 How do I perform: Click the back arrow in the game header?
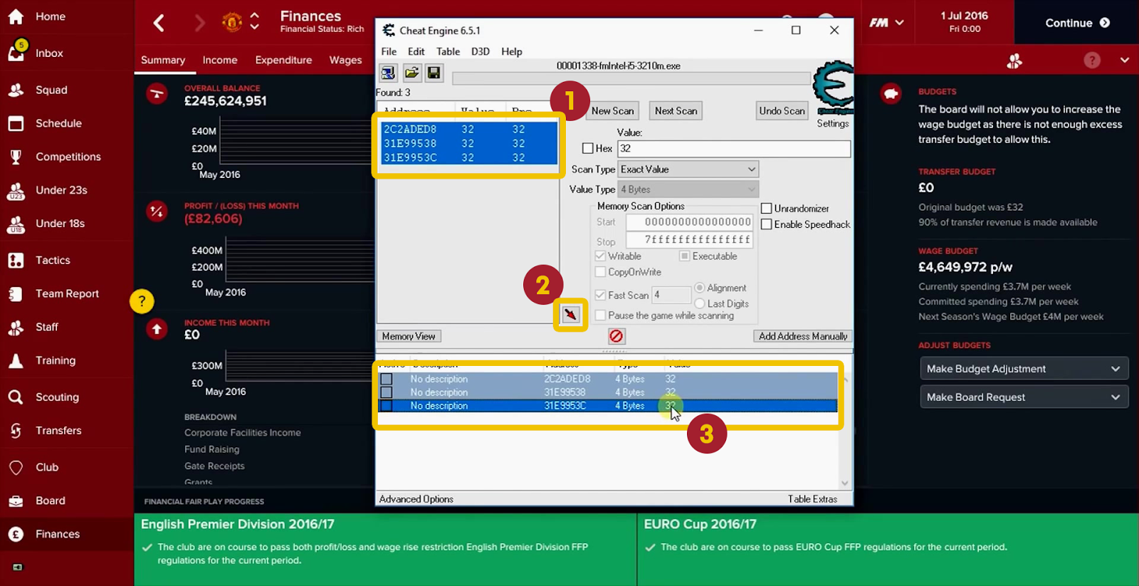tap(159, 23)
